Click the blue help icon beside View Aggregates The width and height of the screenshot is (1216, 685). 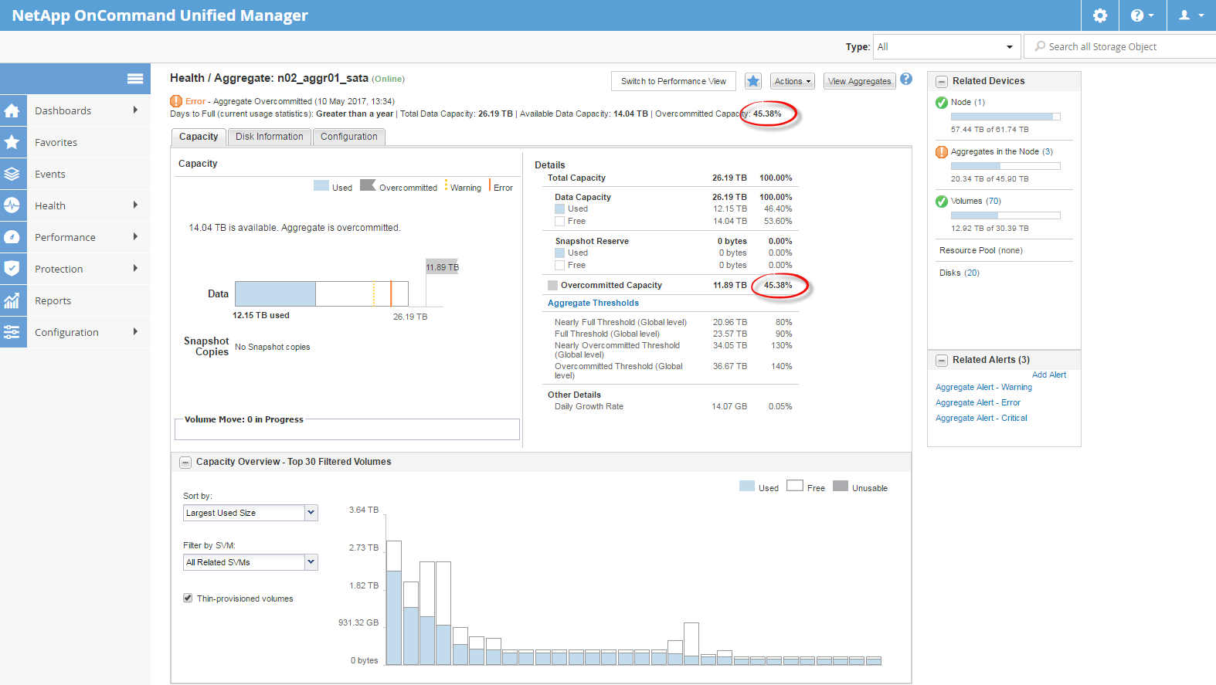(x=906, y=80)
